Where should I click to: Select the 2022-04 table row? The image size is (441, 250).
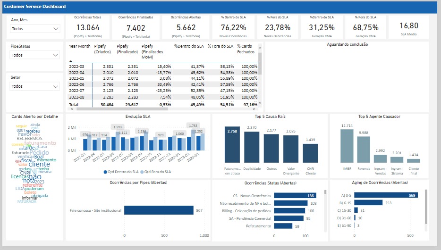pyautogui.click(x=163, y=73)
